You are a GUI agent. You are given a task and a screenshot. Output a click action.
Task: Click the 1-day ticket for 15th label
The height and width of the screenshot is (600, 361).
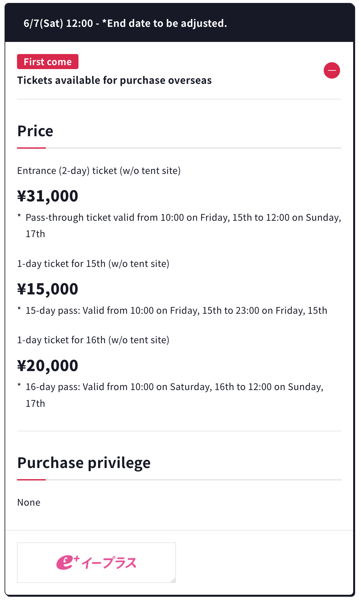(93, 264)
